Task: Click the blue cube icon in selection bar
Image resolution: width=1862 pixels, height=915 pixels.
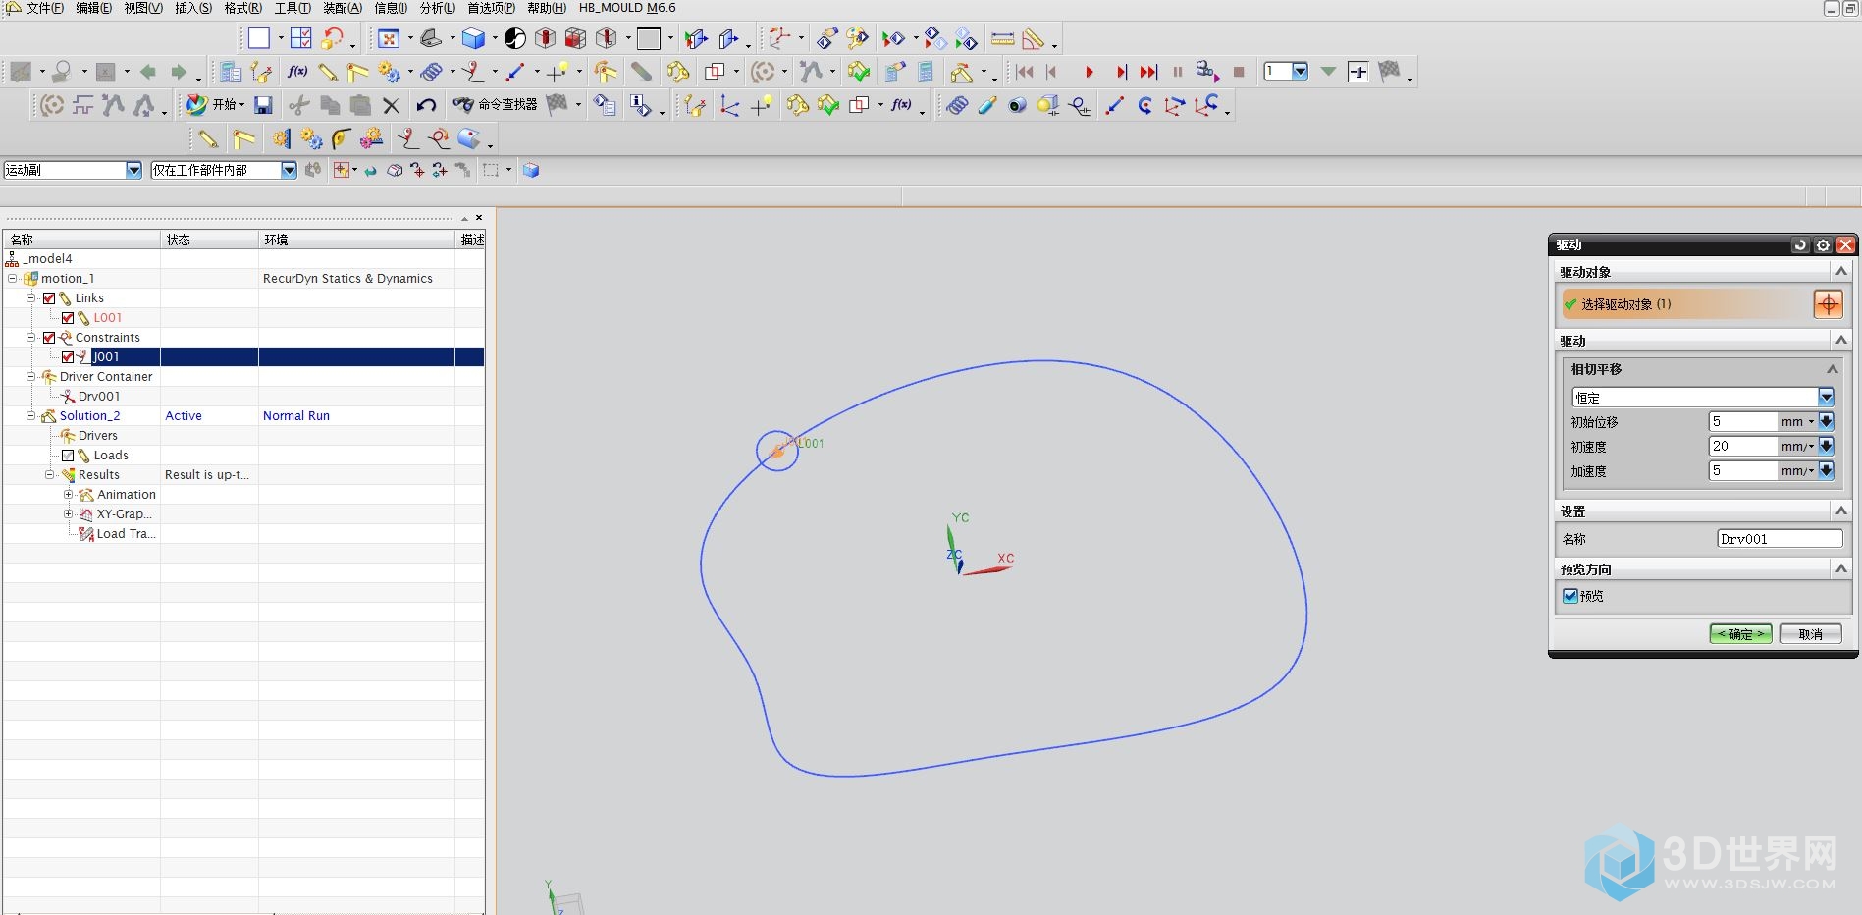Action: coord(531,170)
